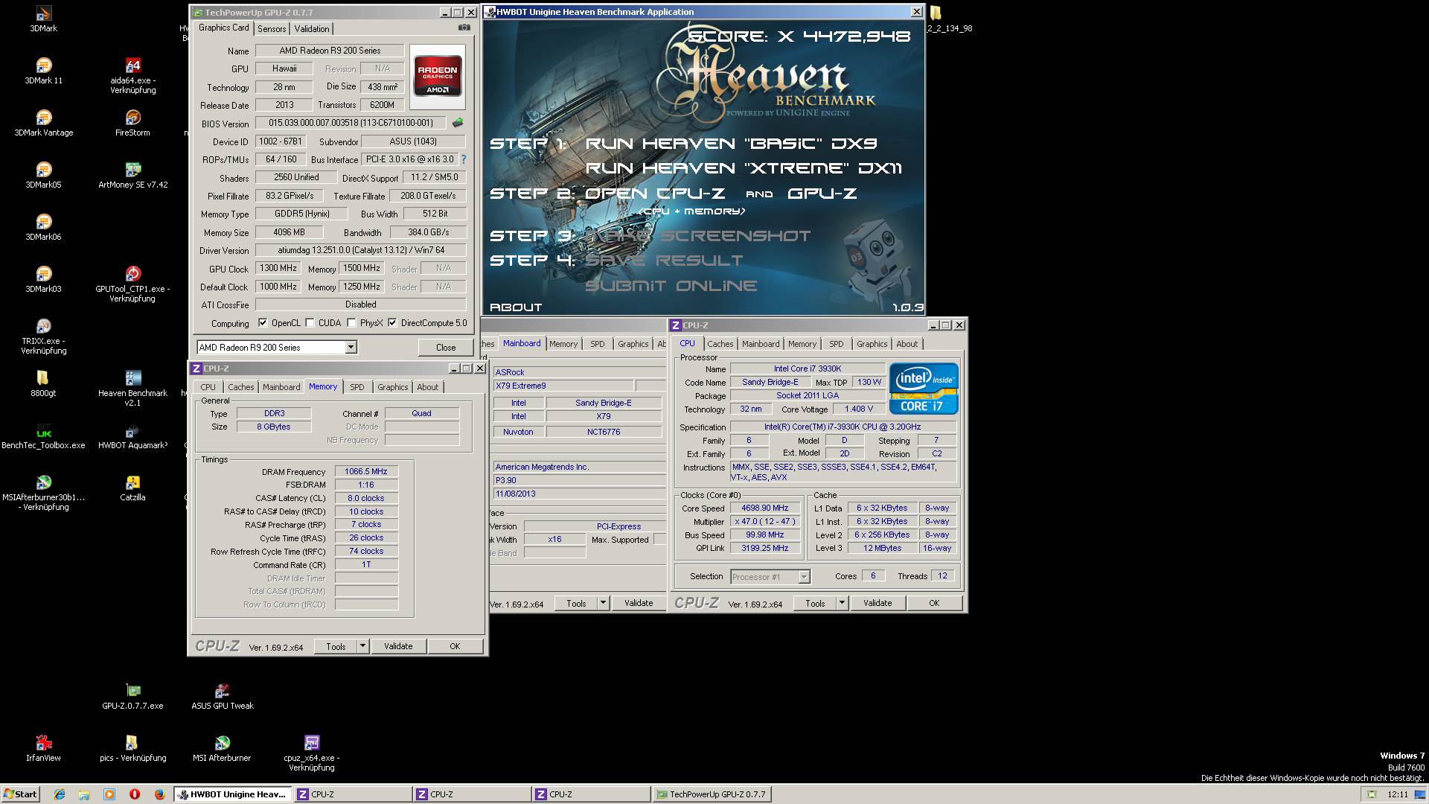The image size is (1429, 804).
Task: Expand Tools dropdown arrow in Mainboard CPU-Z window
Action: click(x=603, y=603)
